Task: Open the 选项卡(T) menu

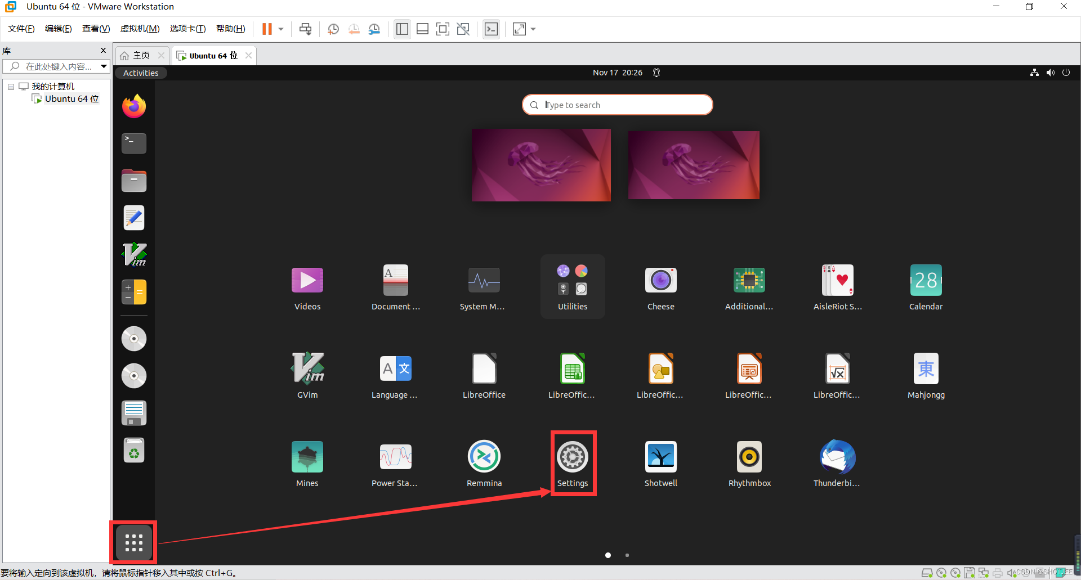Action: [x=188, y=29]
